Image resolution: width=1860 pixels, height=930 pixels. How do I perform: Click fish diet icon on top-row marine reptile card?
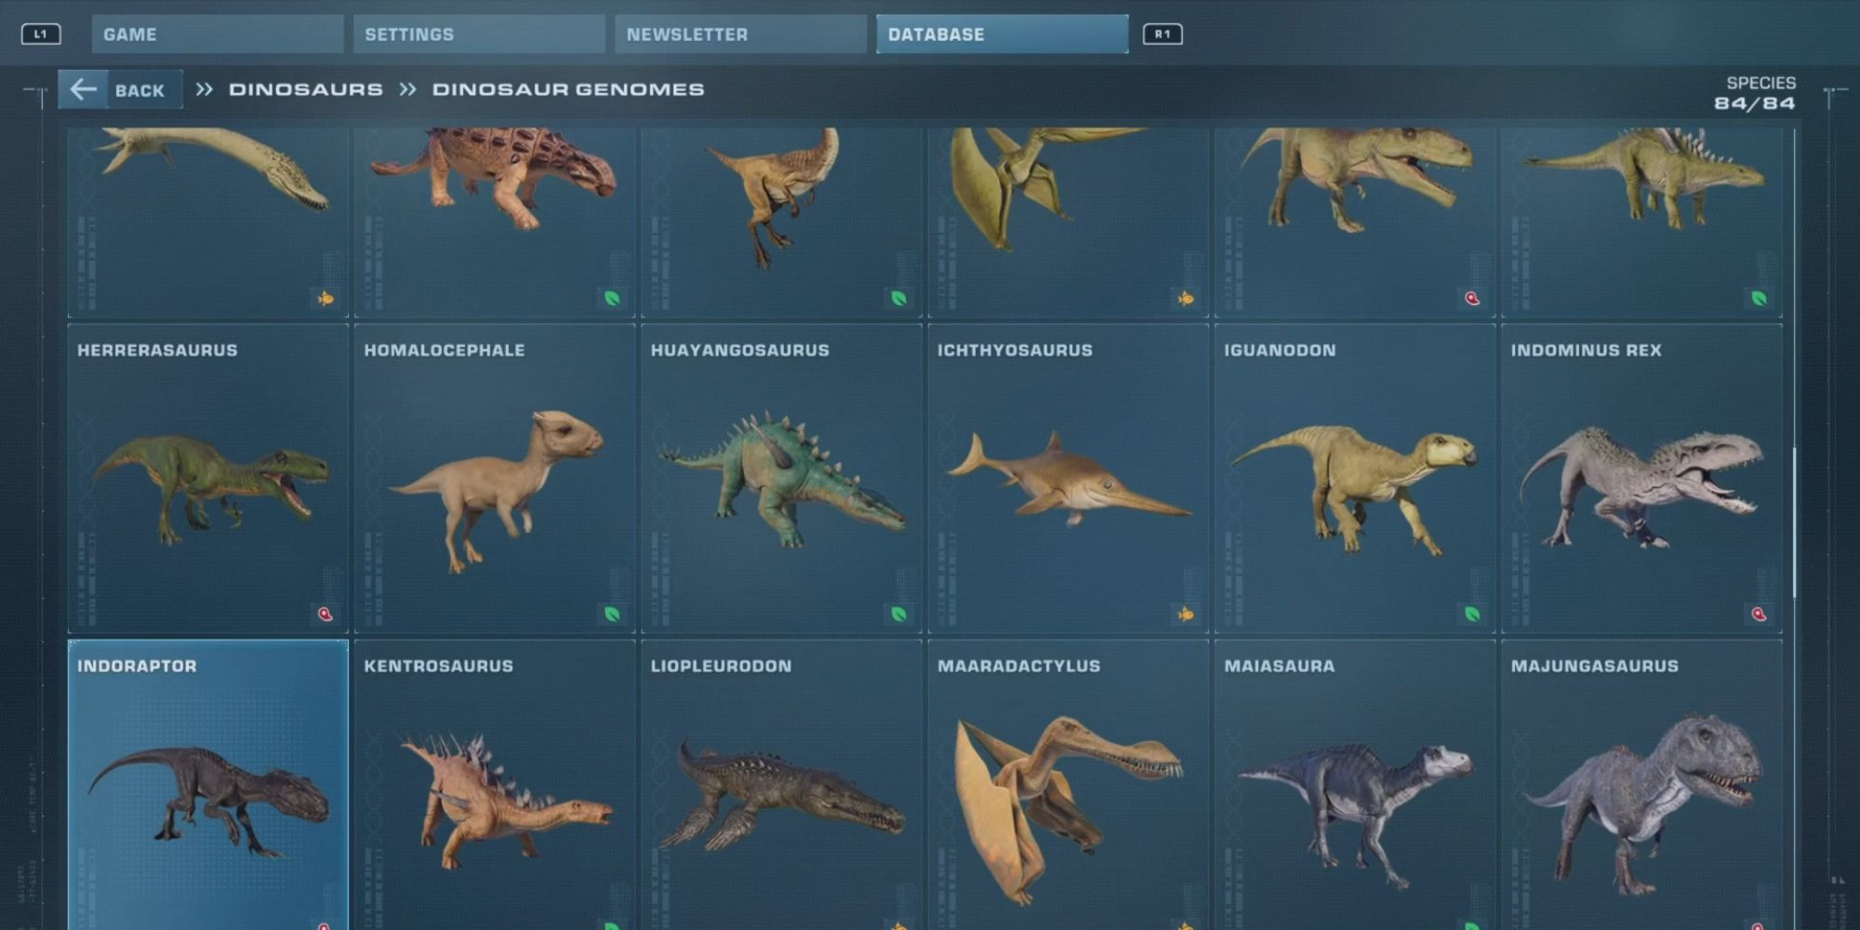pyautogui.click(x=325, y=299)
